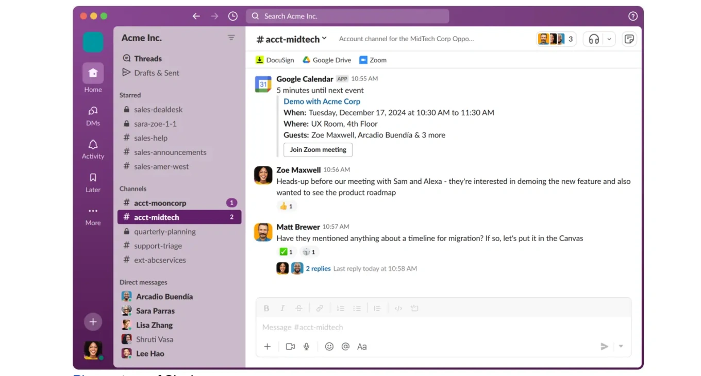Screen dimensions: 701x376
Task: Open Activity in the left rail
Action: 92,149
